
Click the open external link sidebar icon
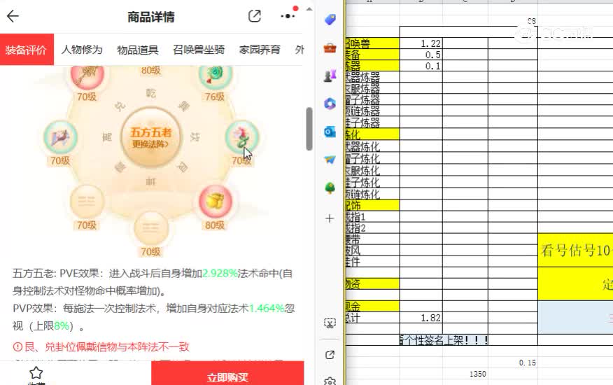330,355
